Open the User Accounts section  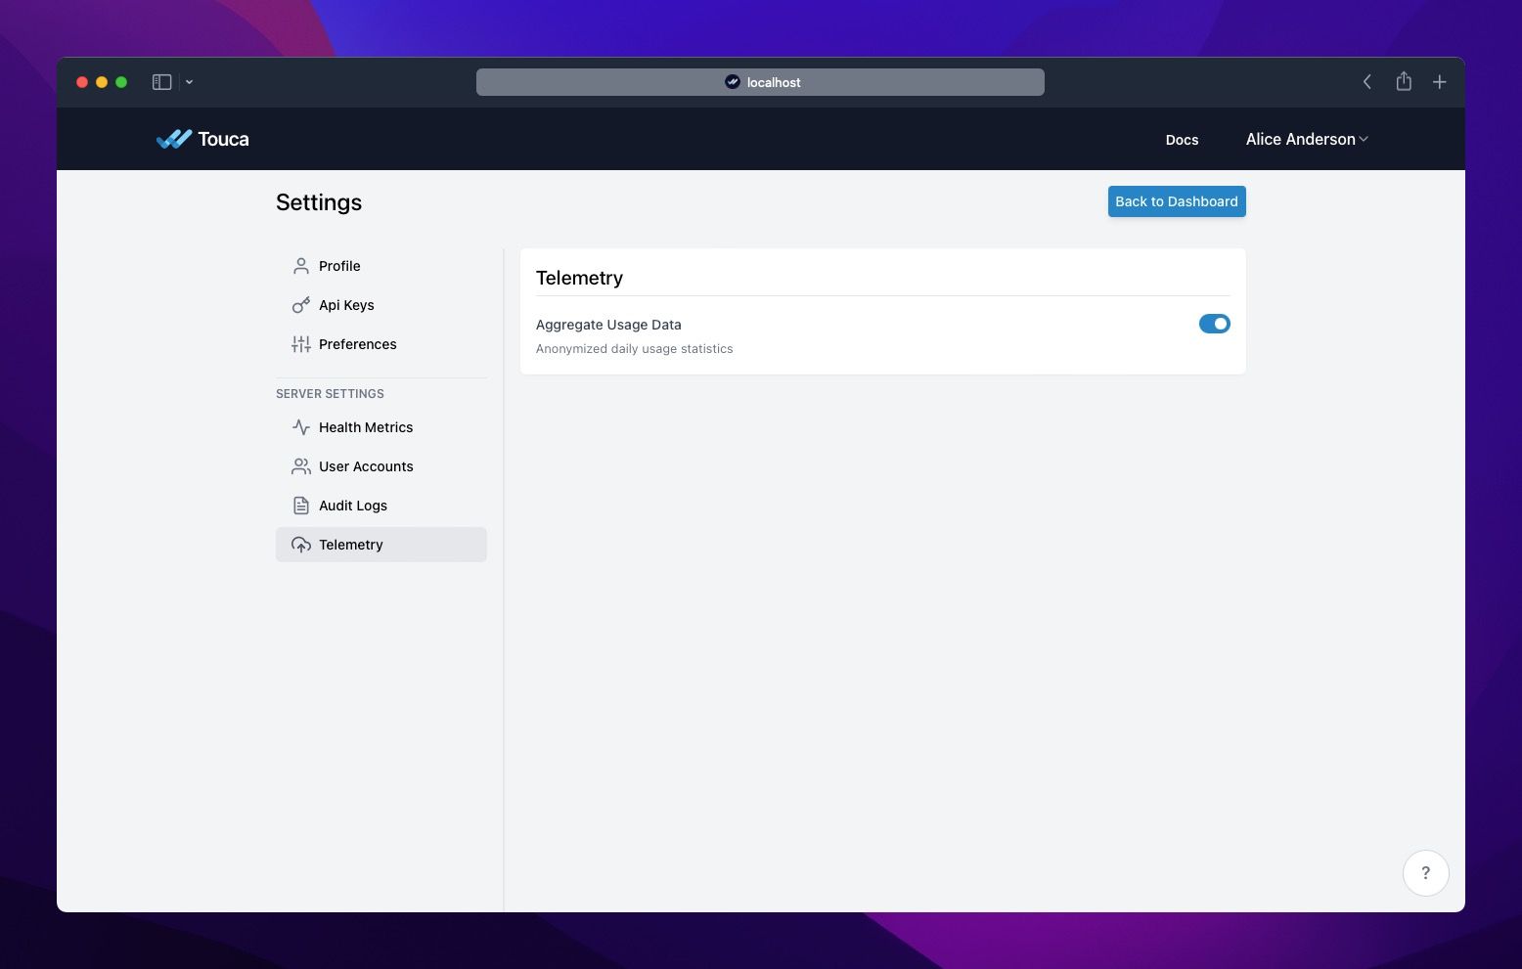[x=381, y=466]
